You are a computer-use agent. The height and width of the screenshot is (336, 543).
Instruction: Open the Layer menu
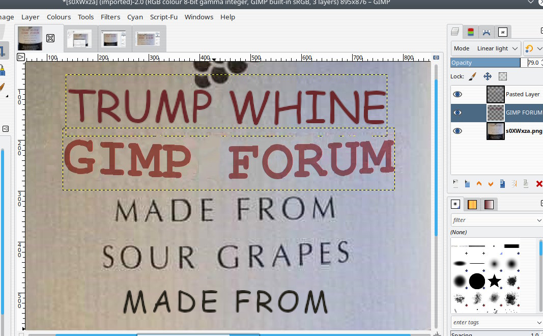tap(30, 17)
